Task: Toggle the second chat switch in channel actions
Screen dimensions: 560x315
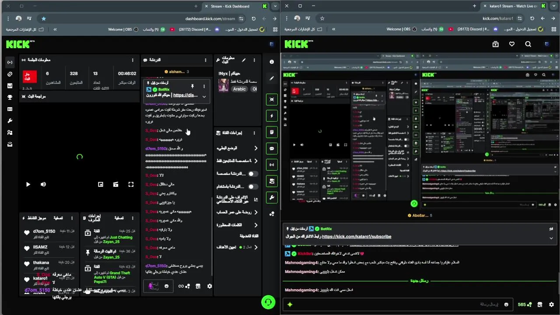Action: (252, 186)
